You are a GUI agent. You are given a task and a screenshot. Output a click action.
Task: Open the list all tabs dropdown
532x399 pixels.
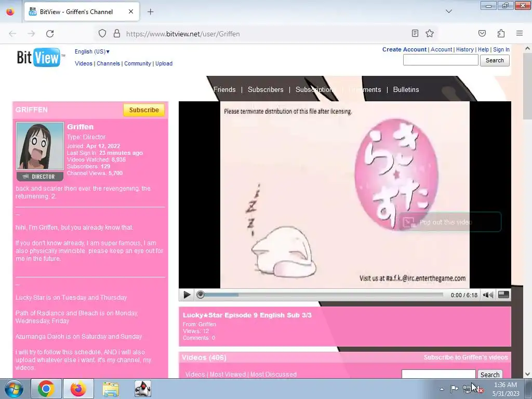coord(448,11)
